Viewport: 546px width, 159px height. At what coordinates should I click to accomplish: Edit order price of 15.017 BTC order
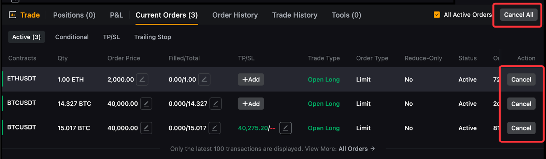point(146,128)
